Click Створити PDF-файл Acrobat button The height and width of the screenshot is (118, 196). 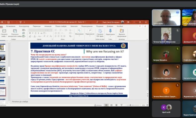[x=100, y=33]
